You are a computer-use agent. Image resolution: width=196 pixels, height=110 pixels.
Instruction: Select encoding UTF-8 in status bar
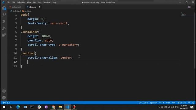click(162, 103)
